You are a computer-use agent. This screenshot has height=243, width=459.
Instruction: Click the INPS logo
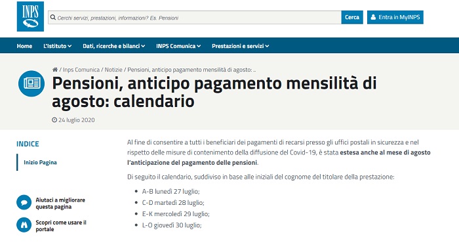[x=30, y=16]
